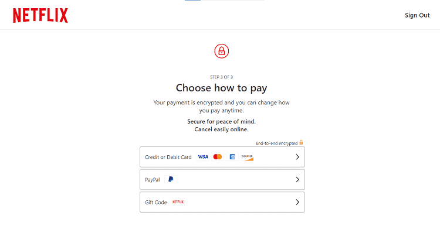Choose the Credit or Debit Card label
This screenshot has height=246, width=440.
pyautogui.click(x=168, y=157)
